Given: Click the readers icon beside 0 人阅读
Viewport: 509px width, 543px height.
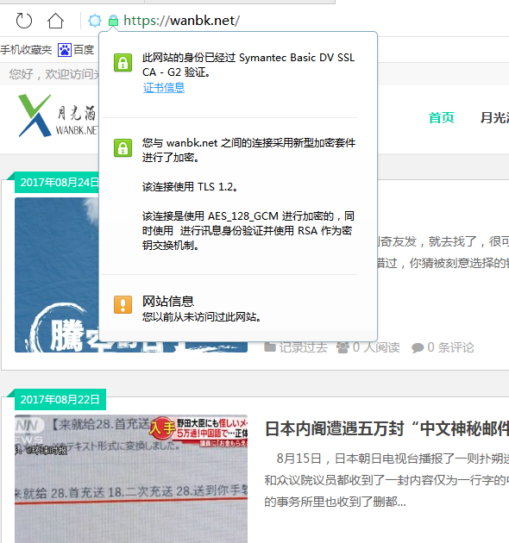Looking at the screenshot, I should tap(342, 347).
